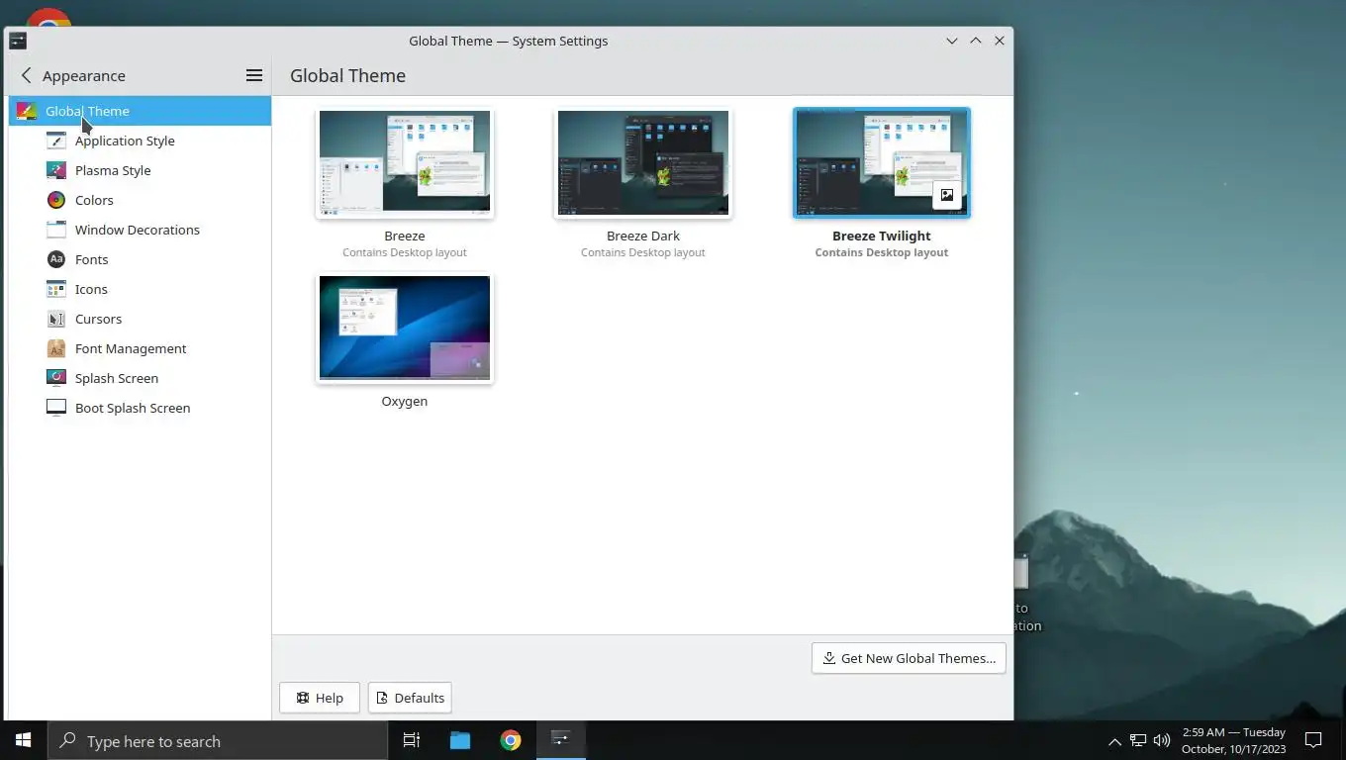Click the 'Breeze Dark' theme label
Viewport: 1346px width, 760px height.
pos(643,236)
